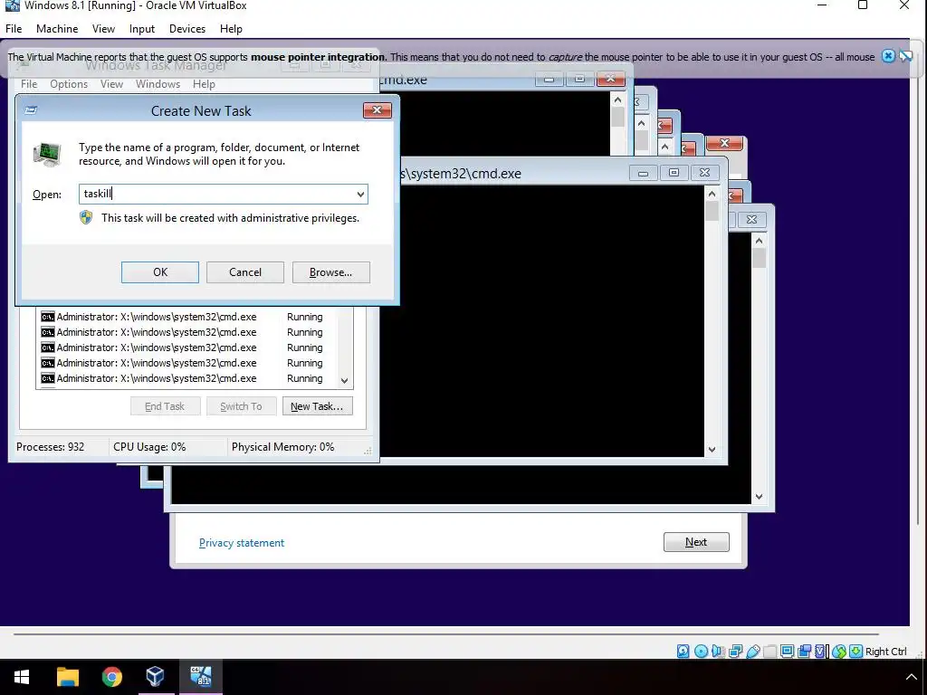The image size is (927, 695).
Task: Open VirtualBox Devices menu
Action: pyautogui.click(x=187, y=29)
